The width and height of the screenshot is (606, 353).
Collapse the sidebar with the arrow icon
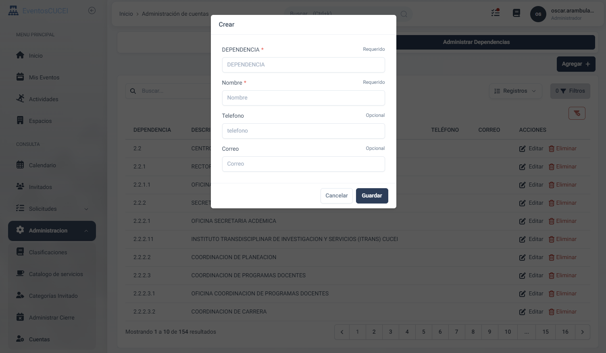92,11
